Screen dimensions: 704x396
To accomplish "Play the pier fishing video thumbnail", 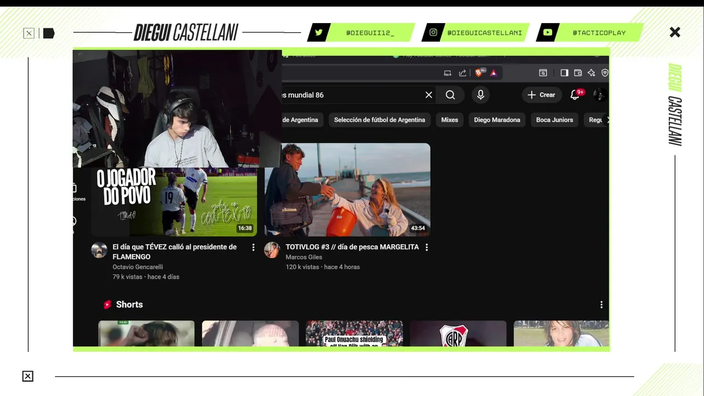I will click(x=347, y=190).
